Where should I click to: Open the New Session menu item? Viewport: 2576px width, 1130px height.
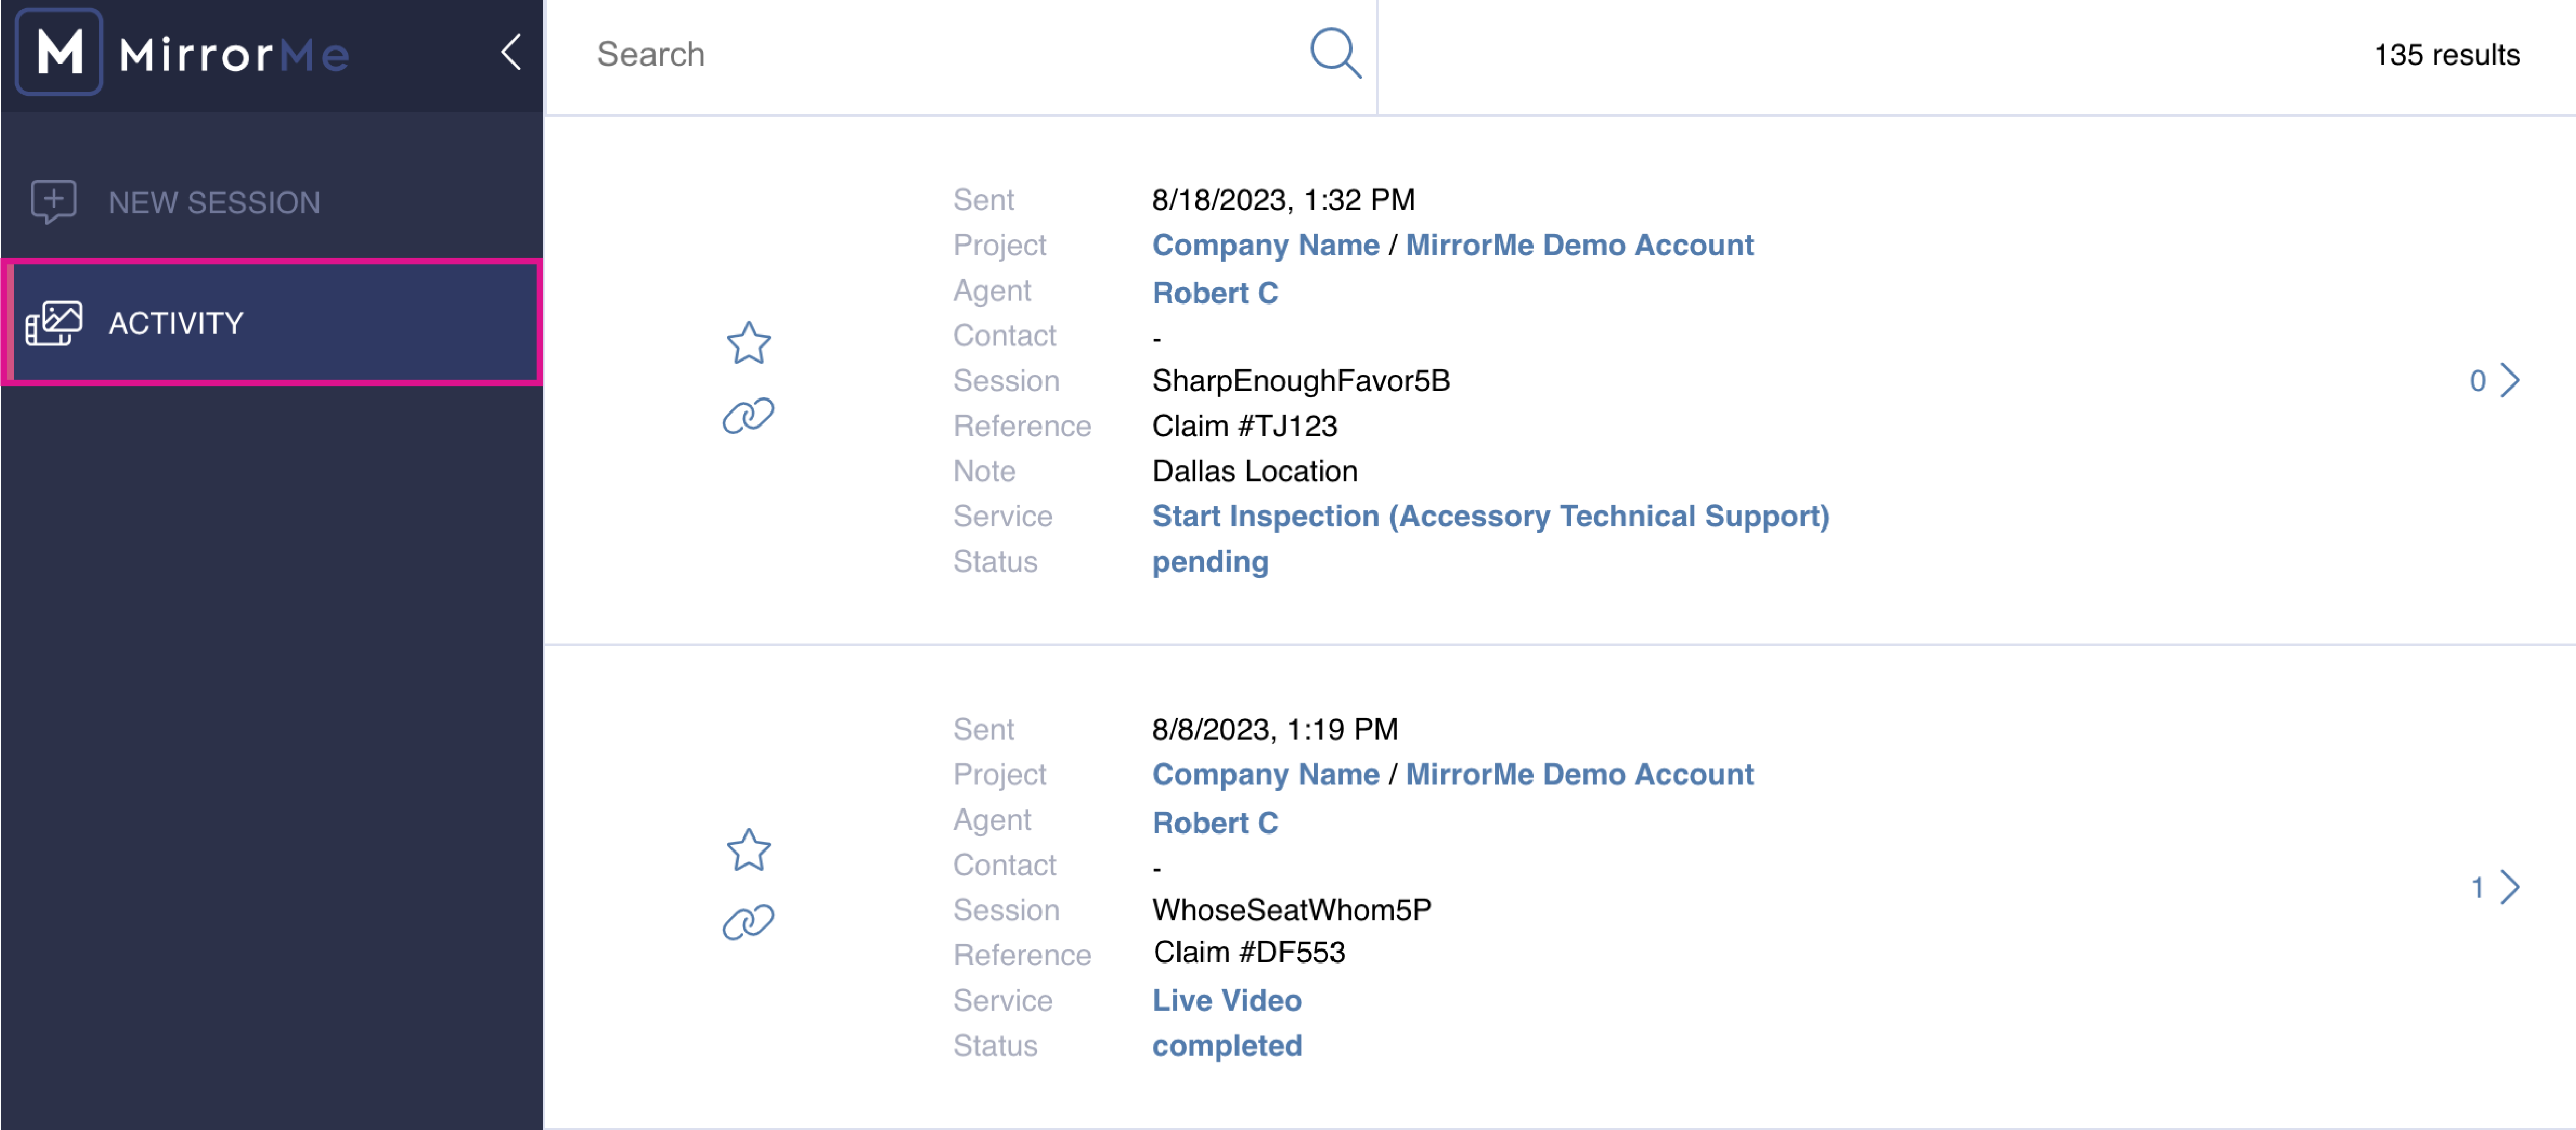(x=272, y=203)
